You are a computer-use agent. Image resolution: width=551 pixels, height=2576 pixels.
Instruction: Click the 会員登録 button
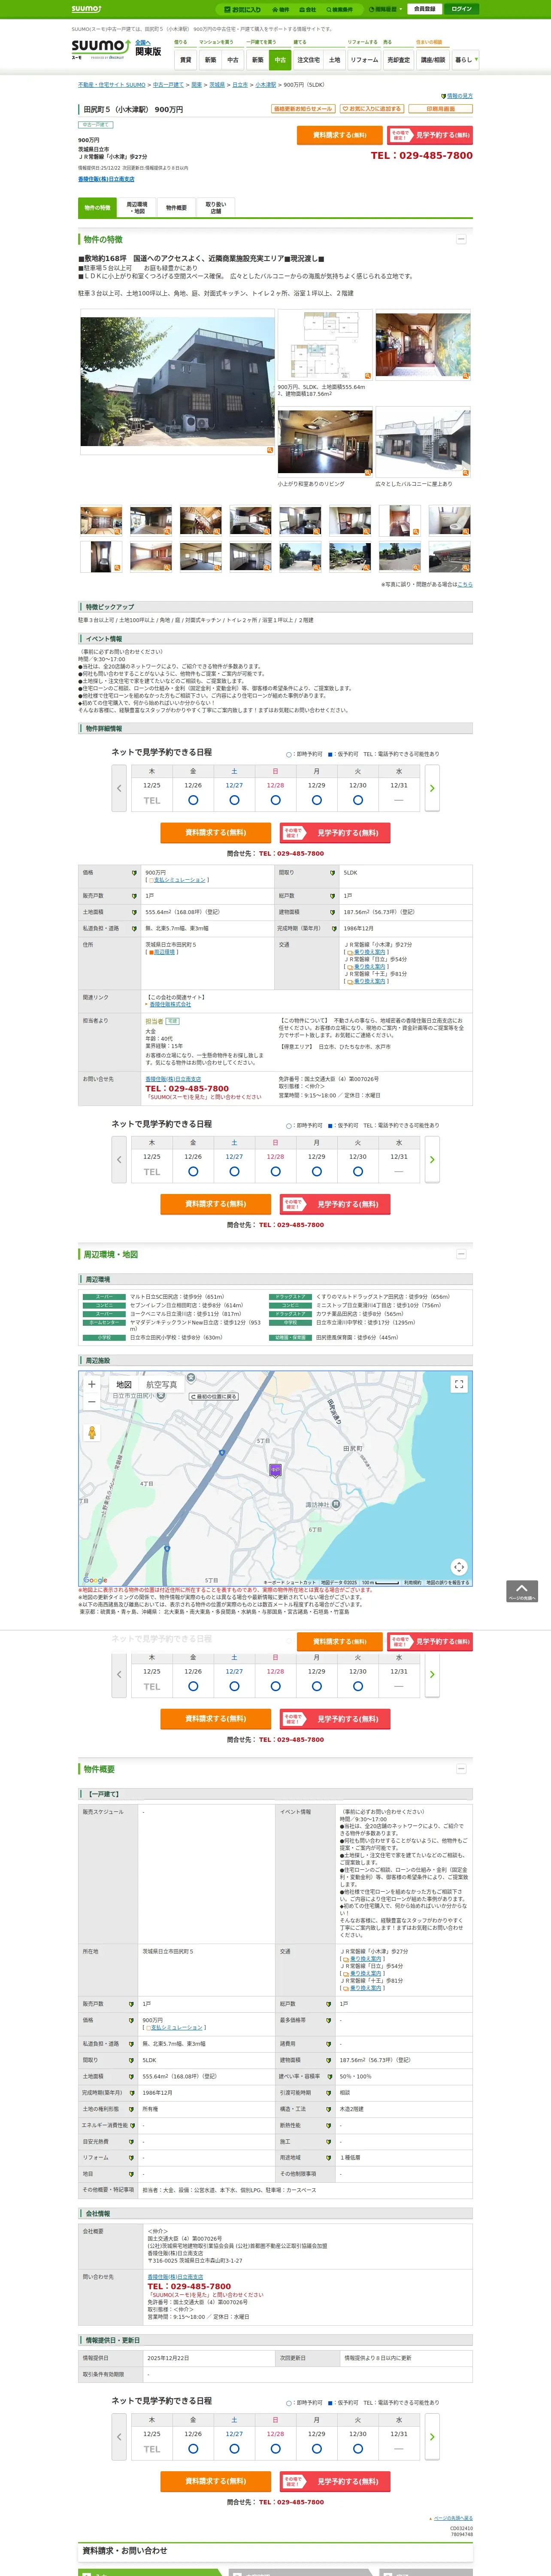pos(424,9)
